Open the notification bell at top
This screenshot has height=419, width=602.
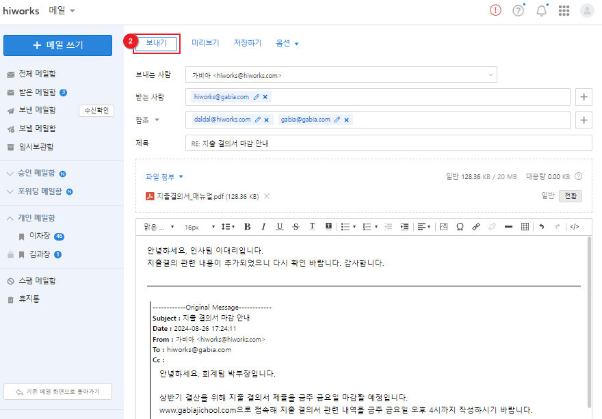(x=541, y=11)
